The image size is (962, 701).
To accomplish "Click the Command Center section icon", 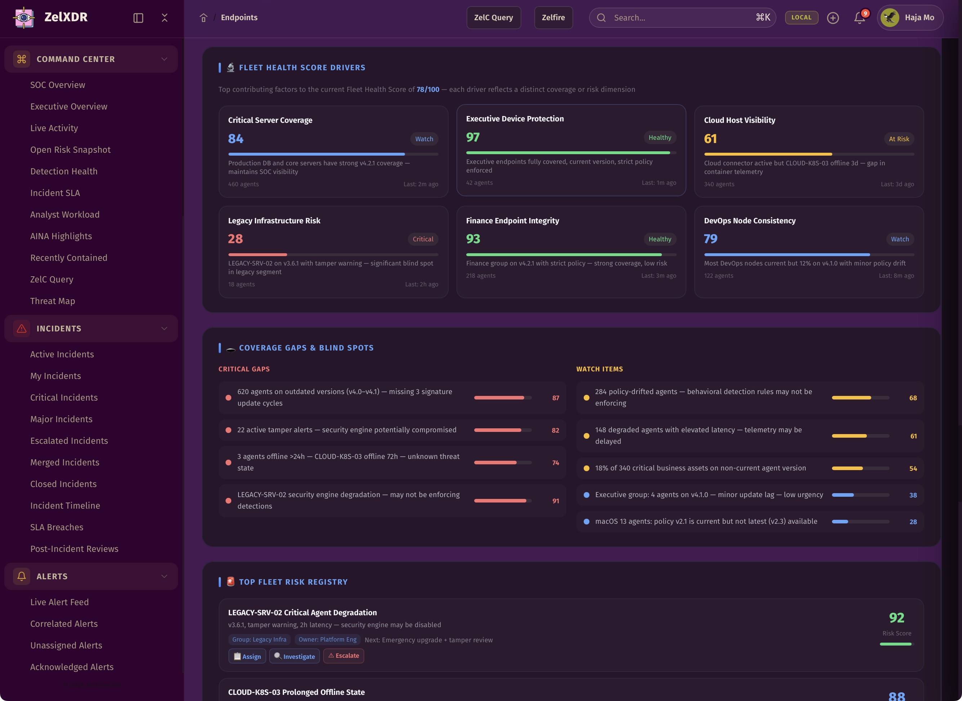I will [x=22, y=59].
